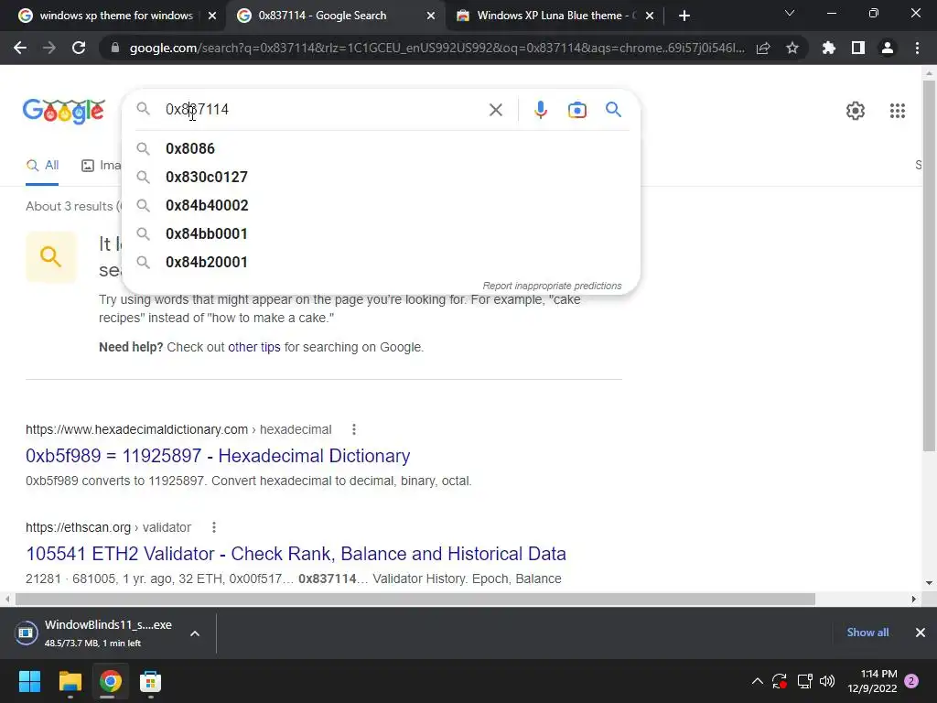View site information via lock icon
937x703 pixels.
(x=115, y=48)
